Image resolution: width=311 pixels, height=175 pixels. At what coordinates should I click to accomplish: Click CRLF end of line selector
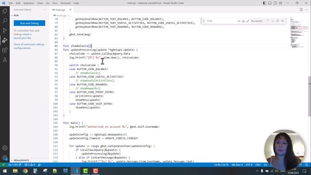click(258, 165)
